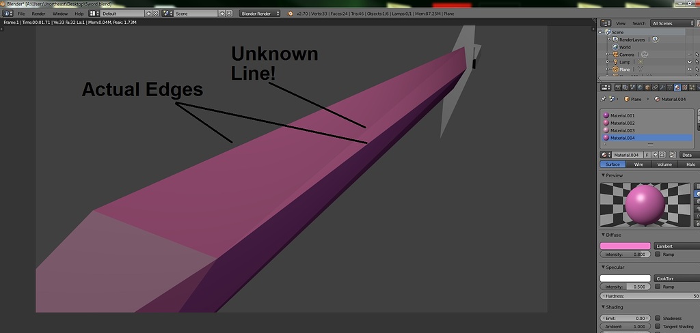The image size is (700, 333).
Task: Switch to the Modifiers wrench tab
Action: (x=662, y=87)
